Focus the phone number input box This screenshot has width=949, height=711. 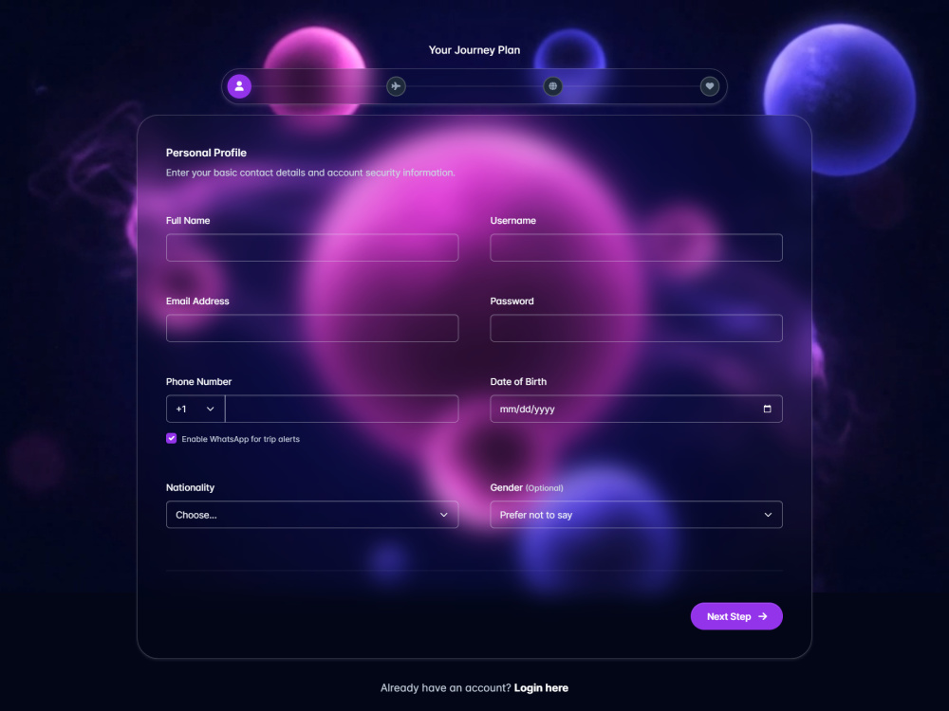(x=342, y=410)
